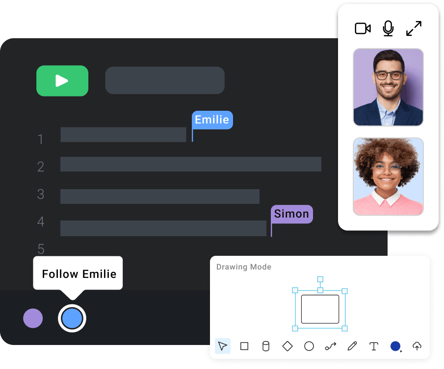This screenshot has height=369, width=444.
Task: Select the man's video thumbnail
Action: pyautogui.click(x=388, y=87)
